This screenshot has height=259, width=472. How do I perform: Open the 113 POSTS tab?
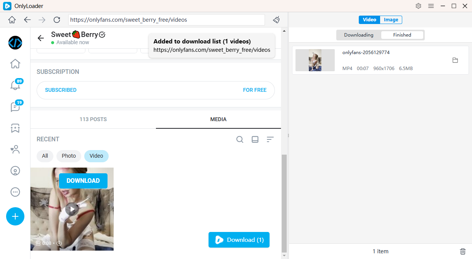[x=93, y=119]
